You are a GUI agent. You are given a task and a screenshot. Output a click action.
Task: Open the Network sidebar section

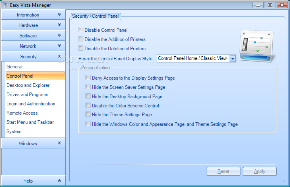tap(33, 46)
